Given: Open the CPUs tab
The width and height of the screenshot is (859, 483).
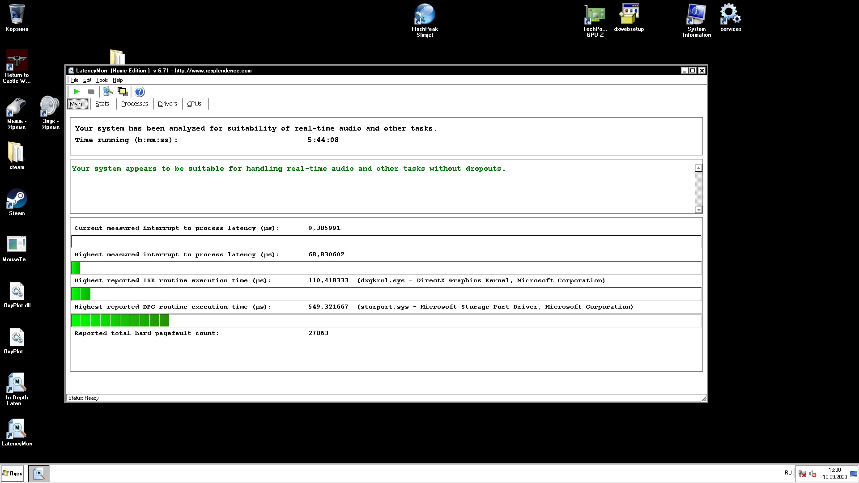Looking at the screenshot, I should click(194, 104).
